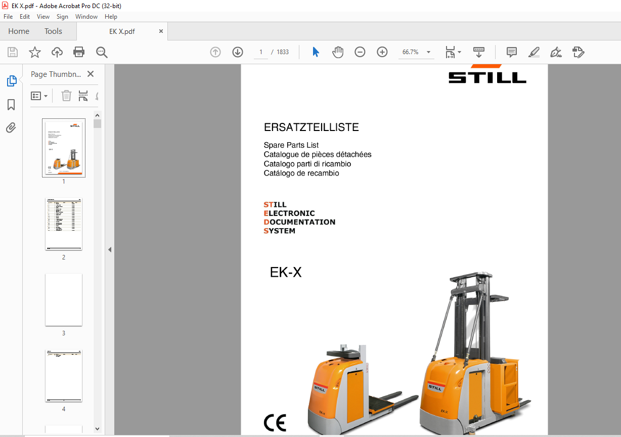Open the View menu

[43, 17]
